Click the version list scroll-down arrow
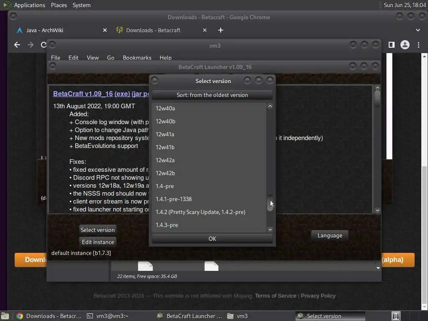The height and width of the screenshot is (321, 428). tap(270, 229)
